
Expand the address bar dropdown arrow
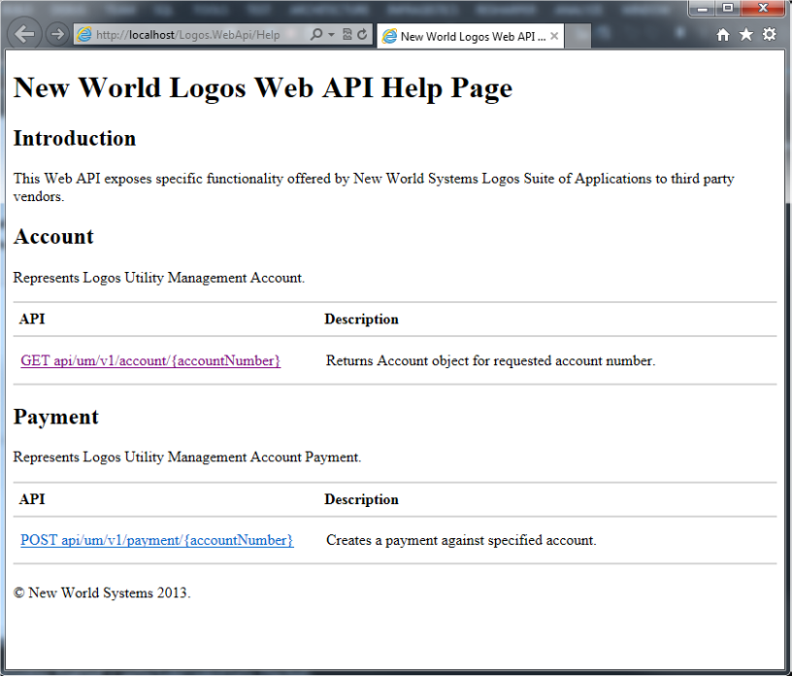tap(331, 35)
